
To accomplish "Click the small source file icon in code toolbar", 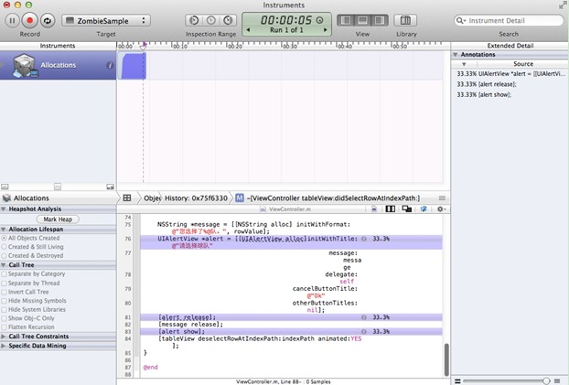I will click(x=374, y=209).
